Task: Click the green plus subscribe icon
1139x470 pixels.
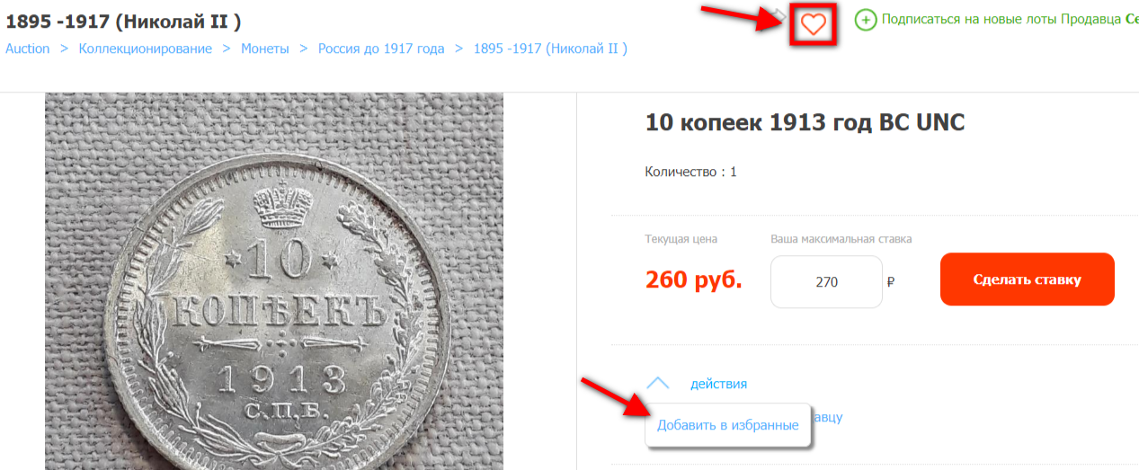Action: click(865, 20)
